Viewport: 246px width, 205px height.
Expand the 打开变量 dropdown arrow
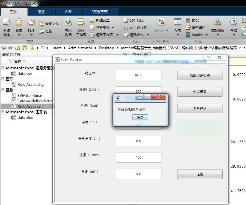click(x=113, y=27)
